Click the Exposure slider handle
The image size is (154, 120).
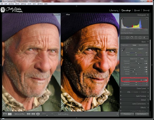pos(136,61)
